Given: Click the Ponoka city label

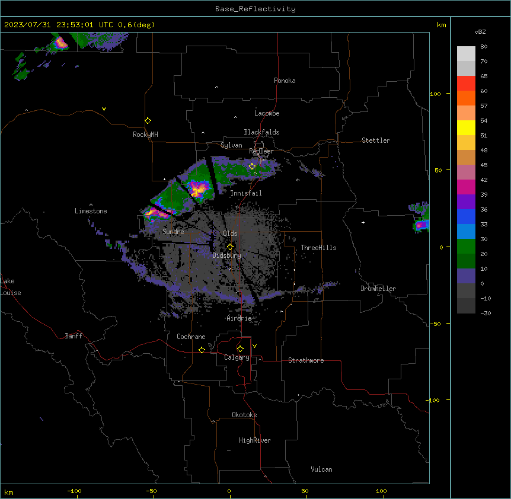Looking at the screenshot, I should tap(285, 81).
